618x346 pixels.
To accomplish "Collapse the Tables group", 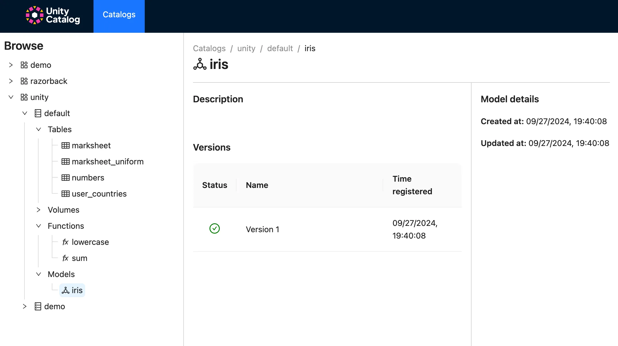I will click(x=39, y=130).
